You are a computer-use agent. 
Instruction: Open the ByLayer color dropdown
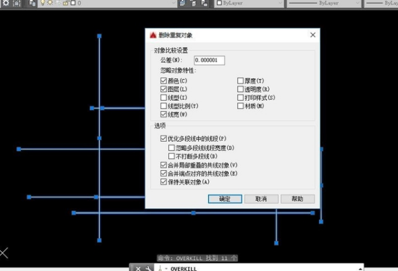pyautogui.click(x=280, y=3)
